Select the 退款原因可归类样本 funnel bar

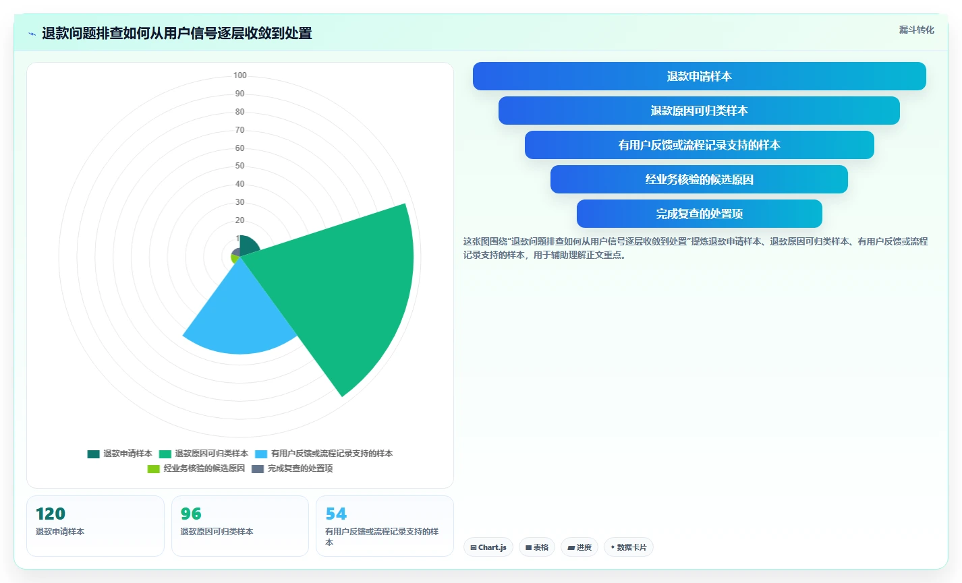point(699,111)
